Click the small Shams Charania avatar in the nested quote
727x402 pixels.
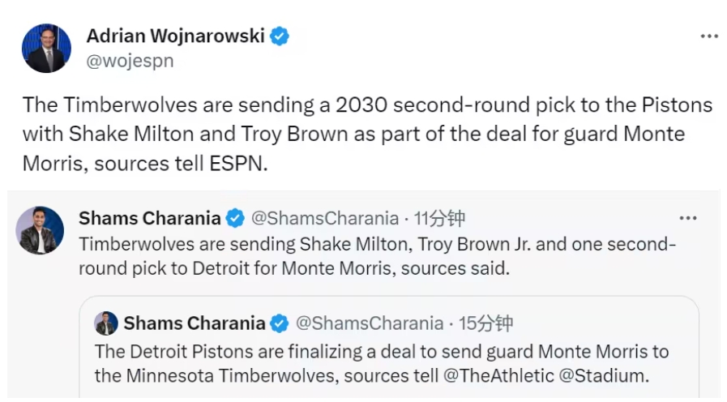pyautogui.click(x=105, y=323)
